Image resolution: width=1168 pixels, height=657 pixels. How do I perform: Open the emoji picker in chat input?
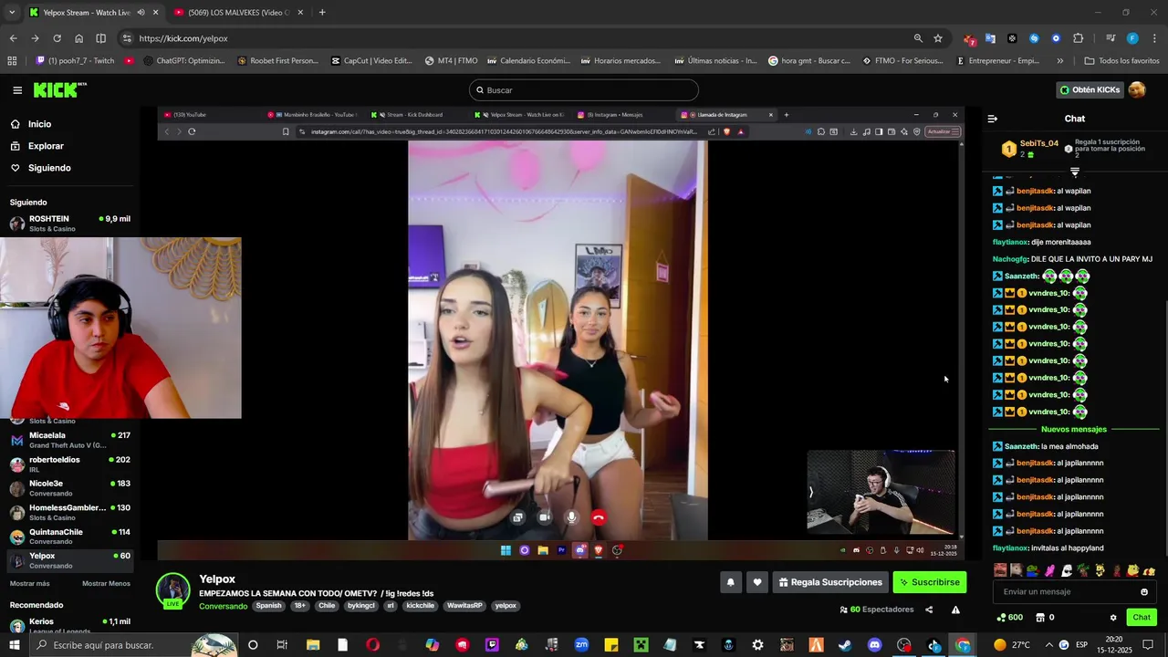click(1144, 591)
